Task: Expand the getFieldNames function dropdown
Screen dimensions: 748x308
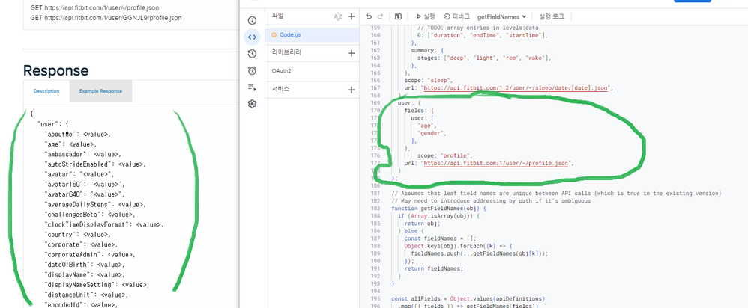Action: [502, 16]
